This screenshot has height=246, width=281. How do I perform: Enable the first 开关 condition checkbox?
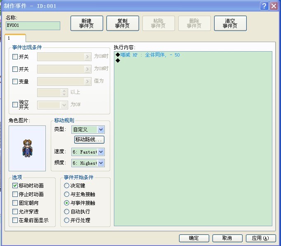coord(15,57)
